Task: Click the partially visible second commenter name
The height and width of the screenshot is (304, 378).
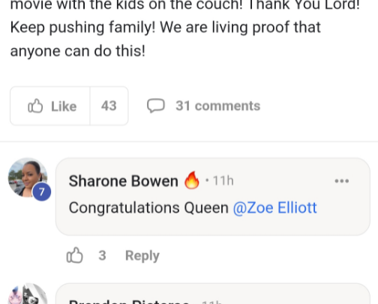Action: pyautogui.click(x=128, y=302)
